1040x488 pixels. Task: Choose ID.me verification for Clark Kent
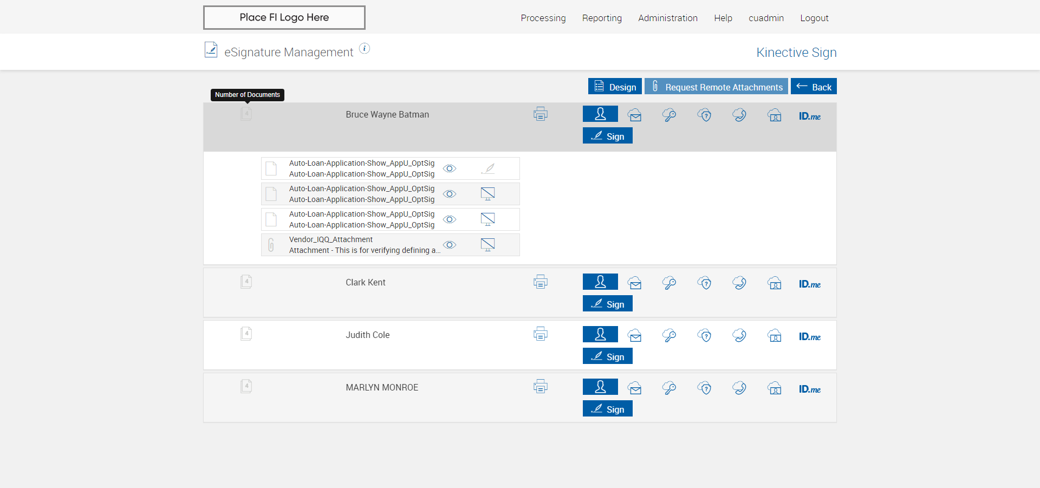(x=810, y=284)
